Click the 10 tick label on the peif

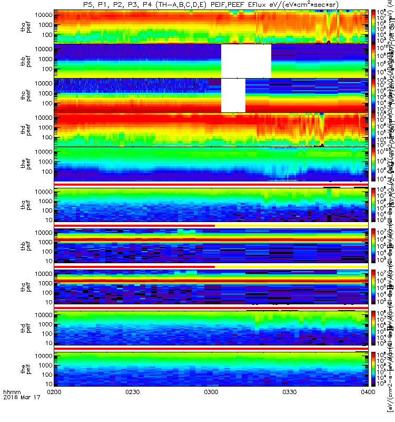click(x=49, y=384)
